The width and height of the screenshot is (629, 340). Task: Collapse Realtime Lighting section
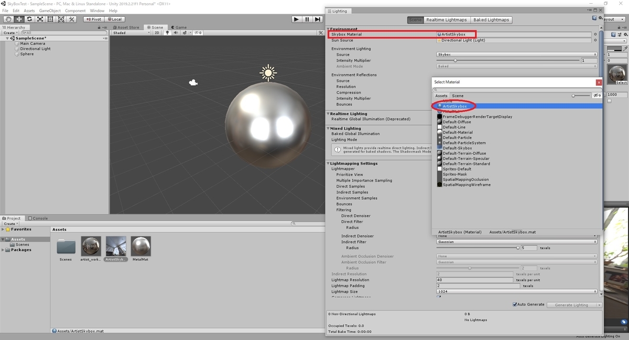click(328, 114)
